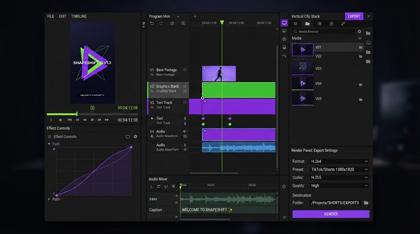
Task: Open Effect Controls settings gear
Action: (x=135, y=137)
